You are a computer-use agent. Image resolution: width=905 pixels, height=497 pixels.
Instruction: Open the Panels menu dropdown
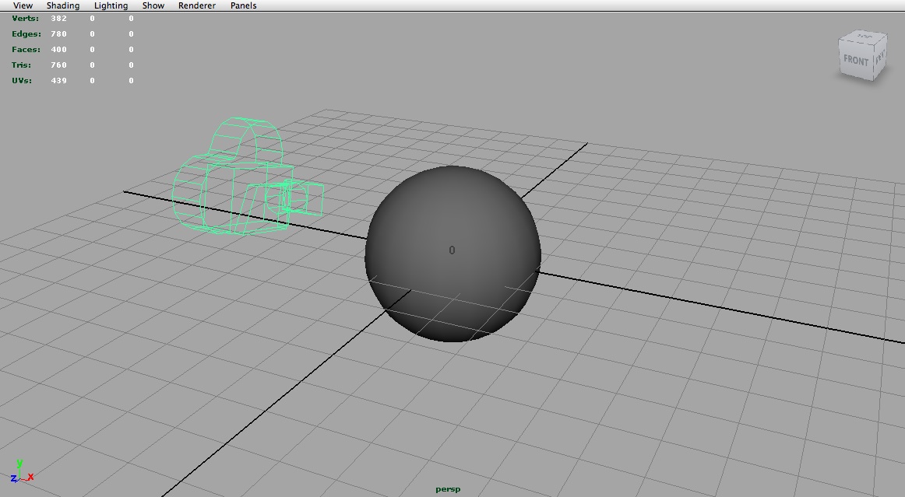click(x=243, y=5)
